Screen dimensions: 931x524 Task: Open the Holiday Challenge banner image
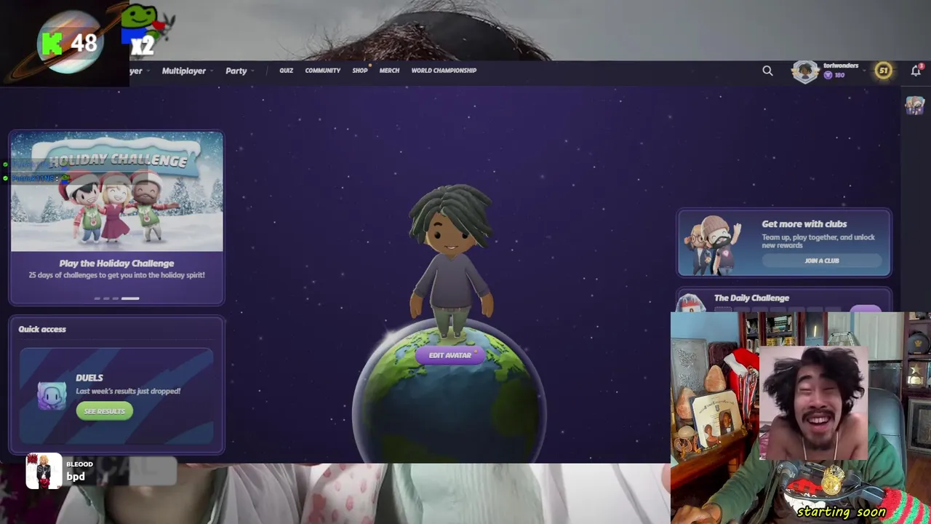(116, 192)
